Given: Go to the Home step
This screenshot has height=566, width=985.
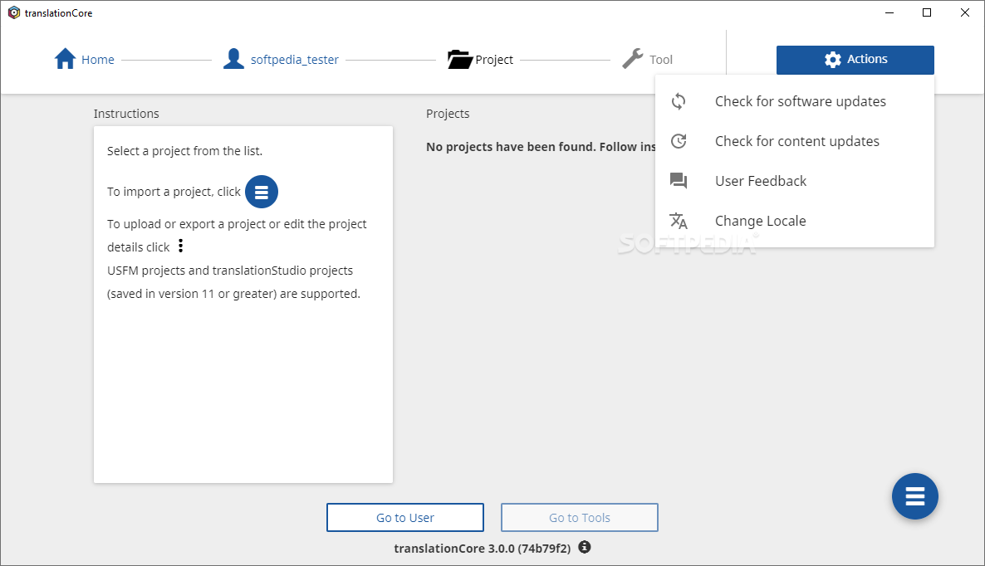Looking at the screenshot, I should click(98, 60).
